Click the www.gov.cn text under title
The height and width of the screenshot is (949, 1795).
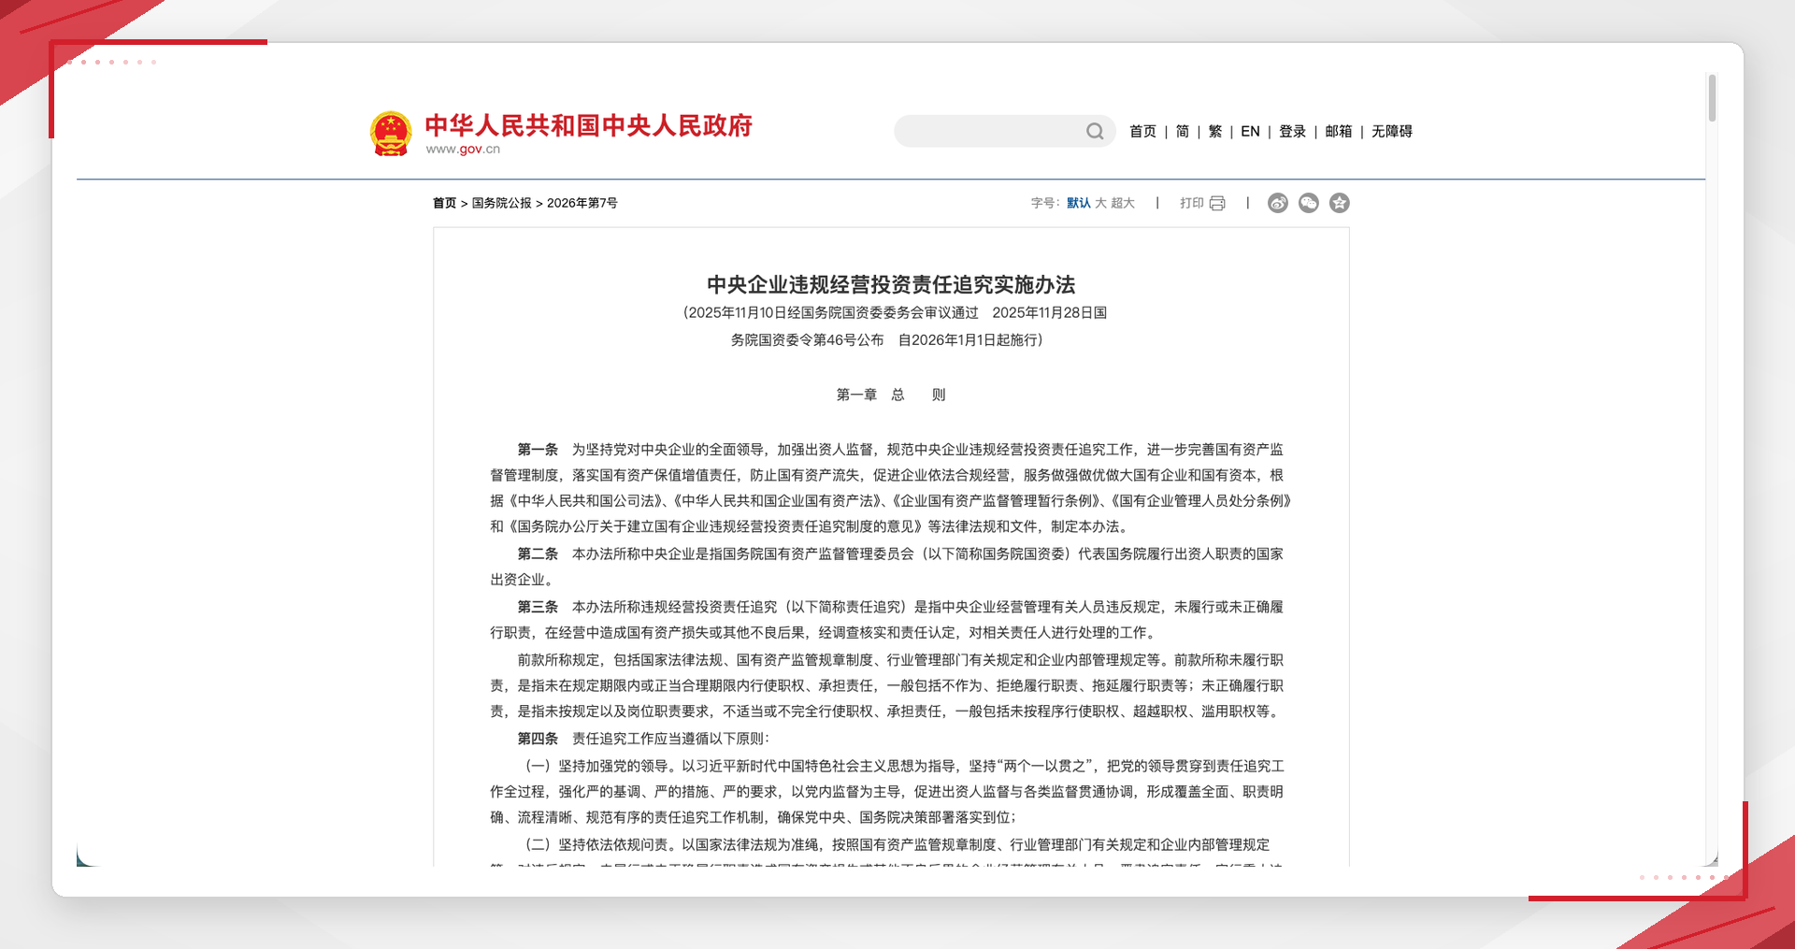pyautogui.click(x=463, y=149)
